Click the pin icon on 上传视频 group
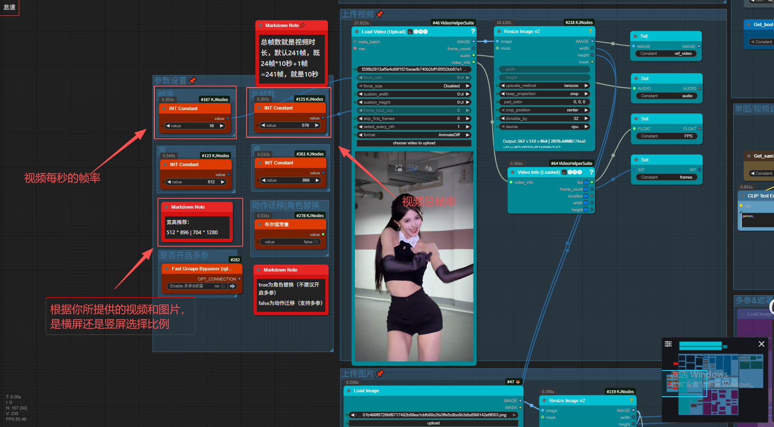774x427 pixels. coord(380,14)
